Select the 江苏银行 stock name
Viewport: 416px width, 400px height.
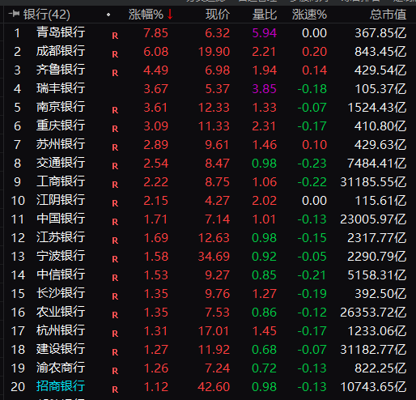61,237
